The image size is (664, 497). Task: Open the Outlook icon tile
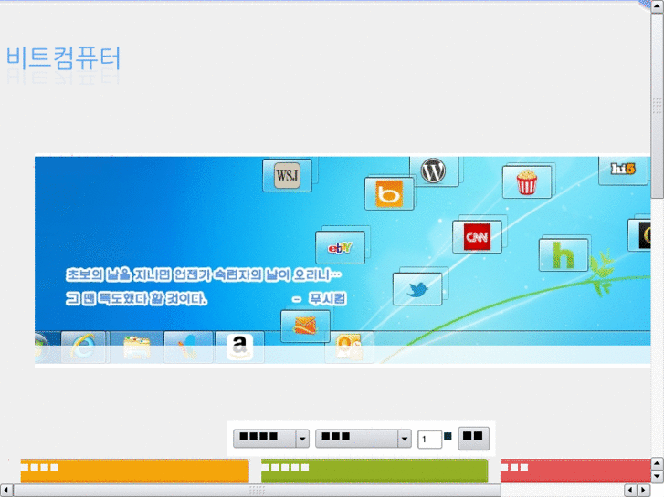(350, 347)
